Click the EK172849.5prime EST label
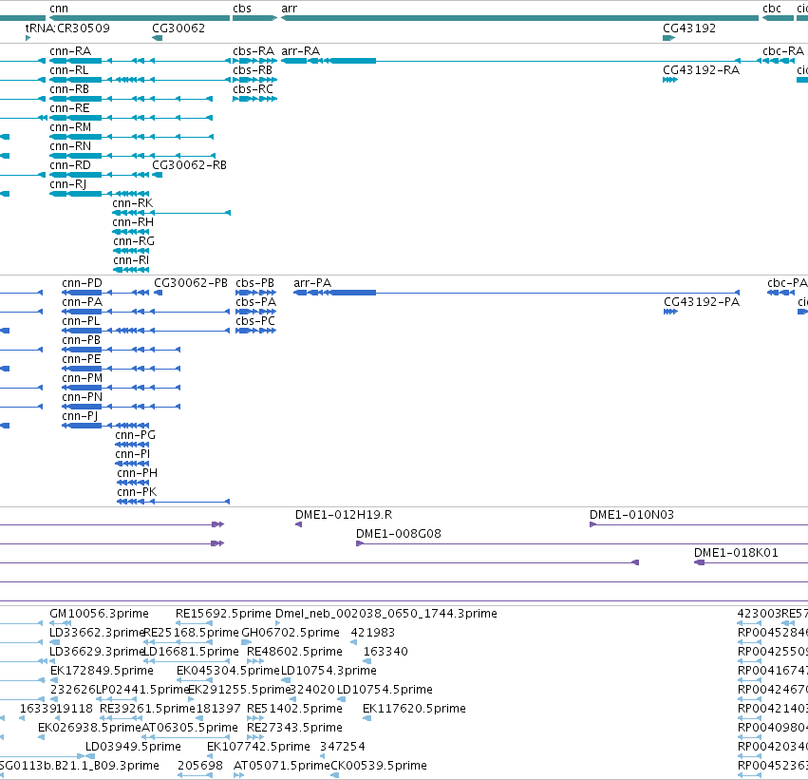This screenshot has width=808, height=780. click(102, 672)
